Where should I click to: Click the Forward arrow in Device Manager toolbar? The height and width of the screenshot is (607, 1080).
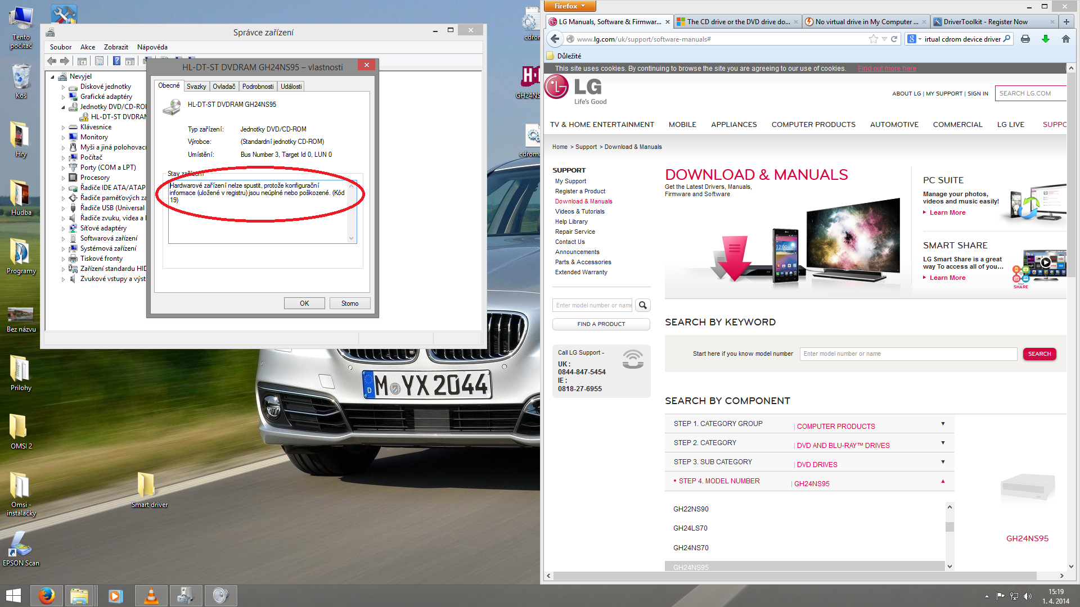65,61
